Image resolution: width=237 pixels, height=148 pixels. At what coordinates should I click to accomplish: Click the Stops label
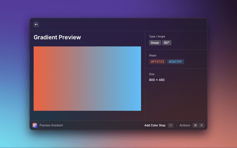[x=153, y=55]
